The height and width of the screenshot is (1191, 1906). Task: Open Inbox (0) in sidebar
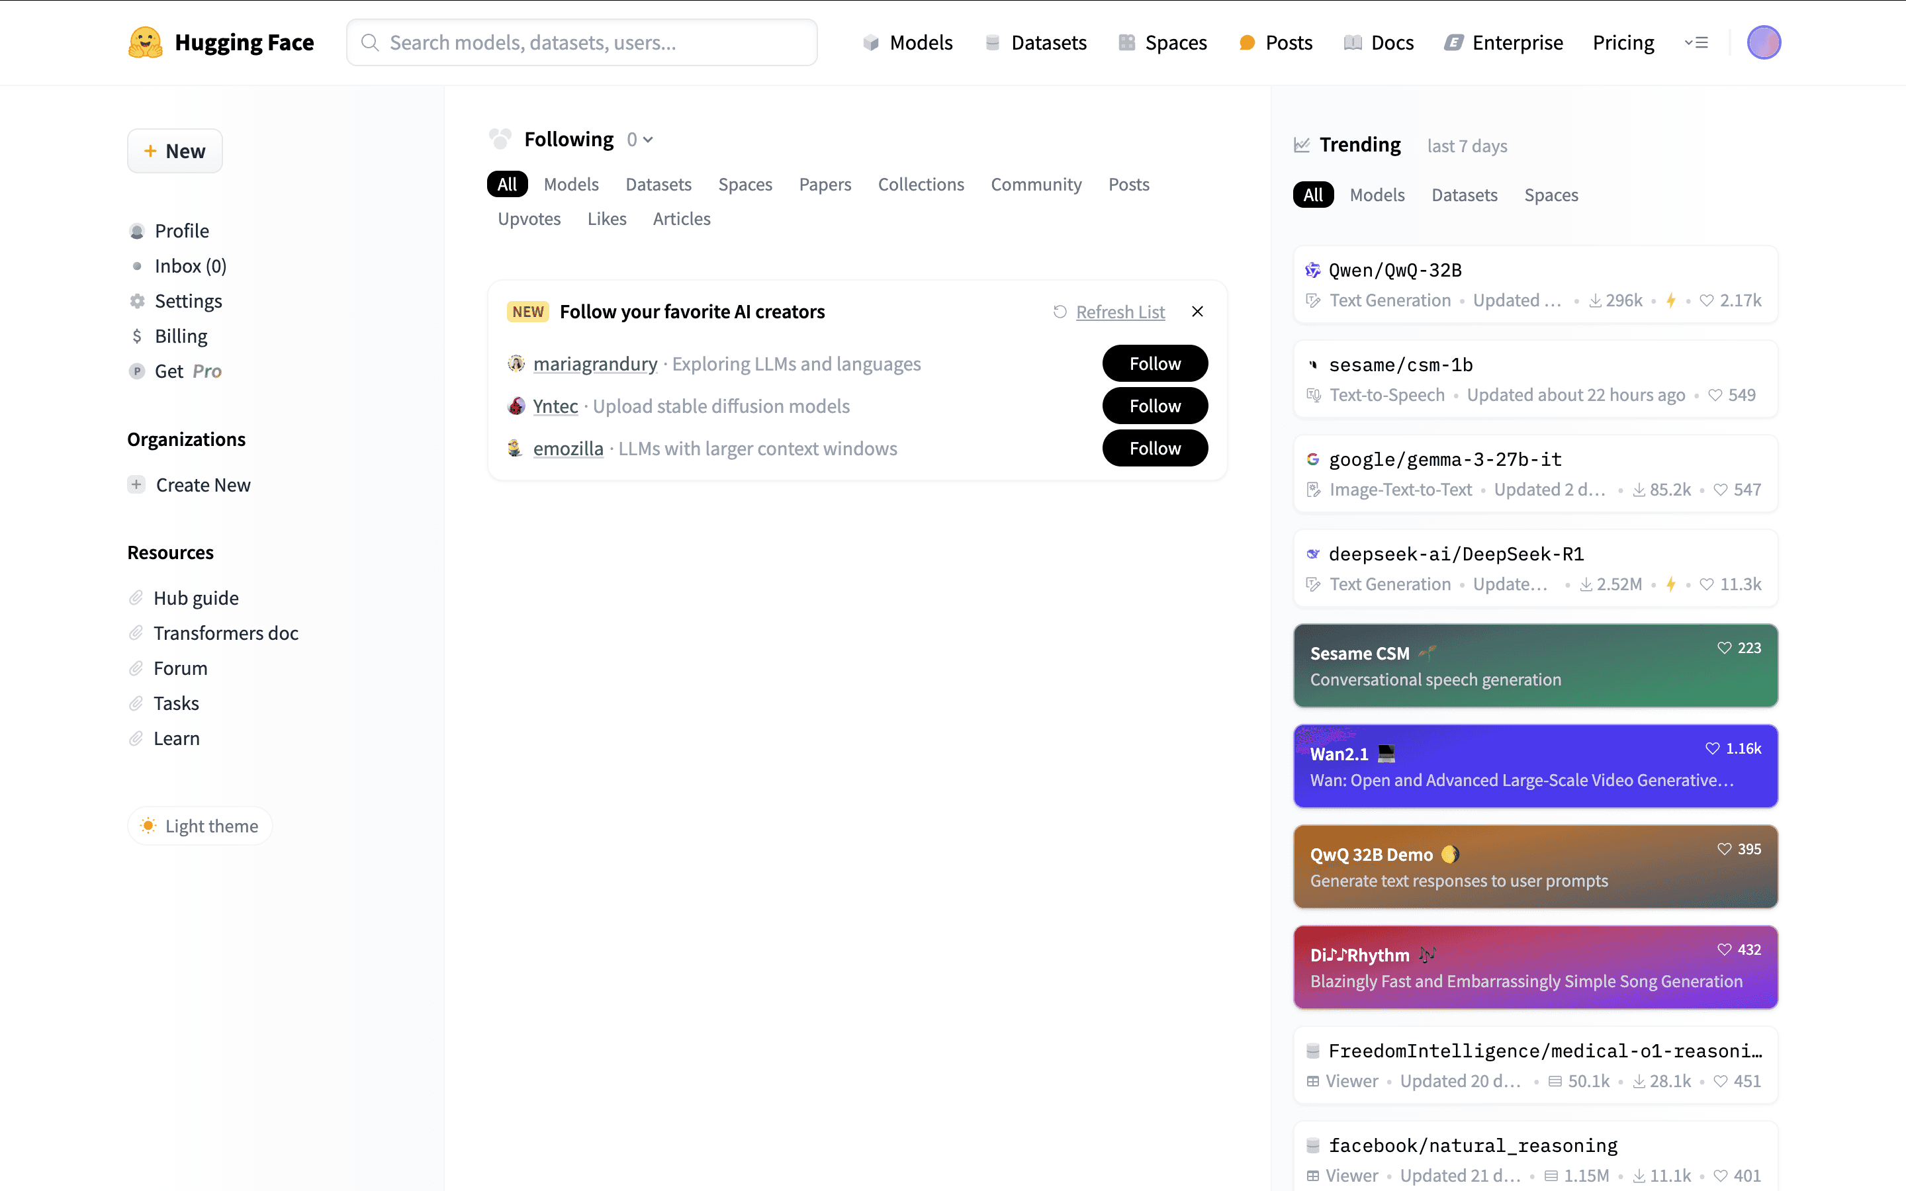(x=191, y=266)
